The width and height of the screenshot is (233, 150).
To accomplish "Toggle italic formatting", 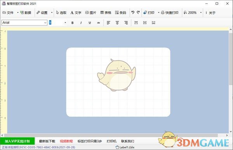I will coord(81,23).
